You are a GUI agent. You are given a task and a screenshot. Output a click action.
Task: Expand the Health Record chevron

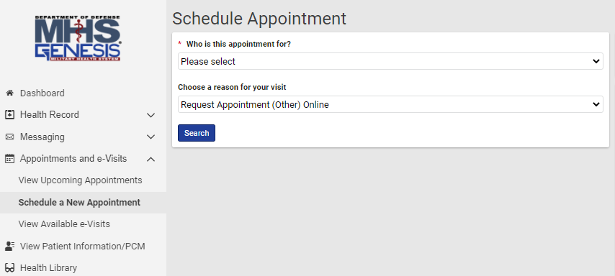coord(151,115)
